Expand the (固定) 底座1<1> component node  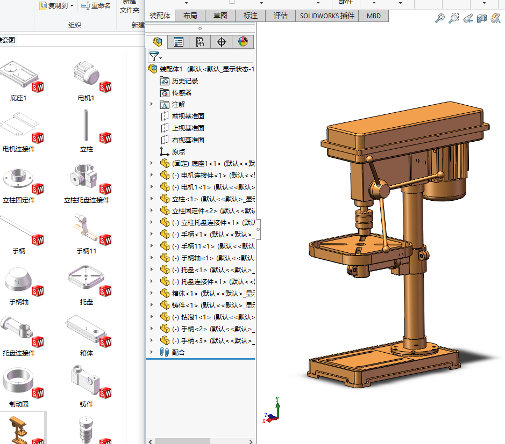click(152, 164)
